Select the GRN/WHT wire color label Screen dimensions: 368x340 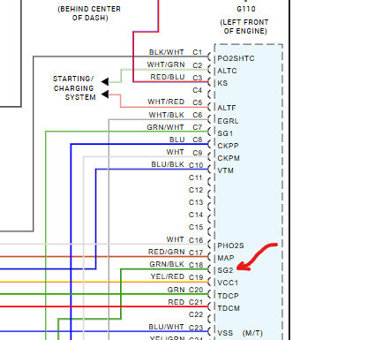click(165, 127)
